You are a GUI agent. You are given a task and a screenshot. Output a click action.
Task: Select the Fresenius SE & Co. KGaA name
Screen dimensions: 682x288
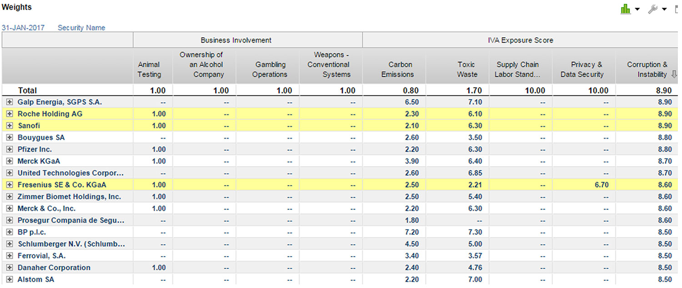[62, 185]
